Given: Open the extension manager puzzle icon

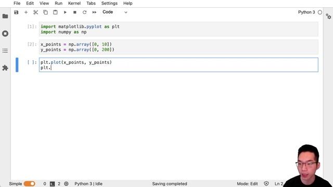Looking at the screenshot, I should [x=5, y=68].
